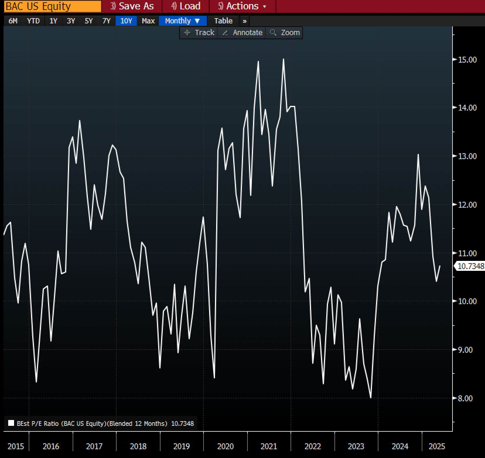The height and width of the screenshot is (458, 485).
Task: Click the 2019 x-axis year label
Action: [182, 446]
